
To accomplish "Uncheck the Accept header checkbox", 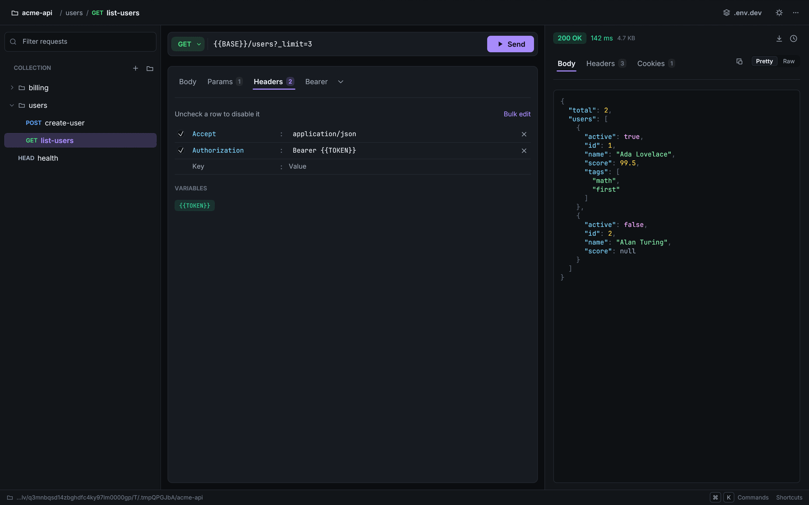I will [181, 134].
